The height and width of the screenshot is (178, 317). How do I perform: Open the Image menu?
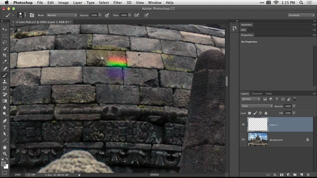[x=63, y=3]
